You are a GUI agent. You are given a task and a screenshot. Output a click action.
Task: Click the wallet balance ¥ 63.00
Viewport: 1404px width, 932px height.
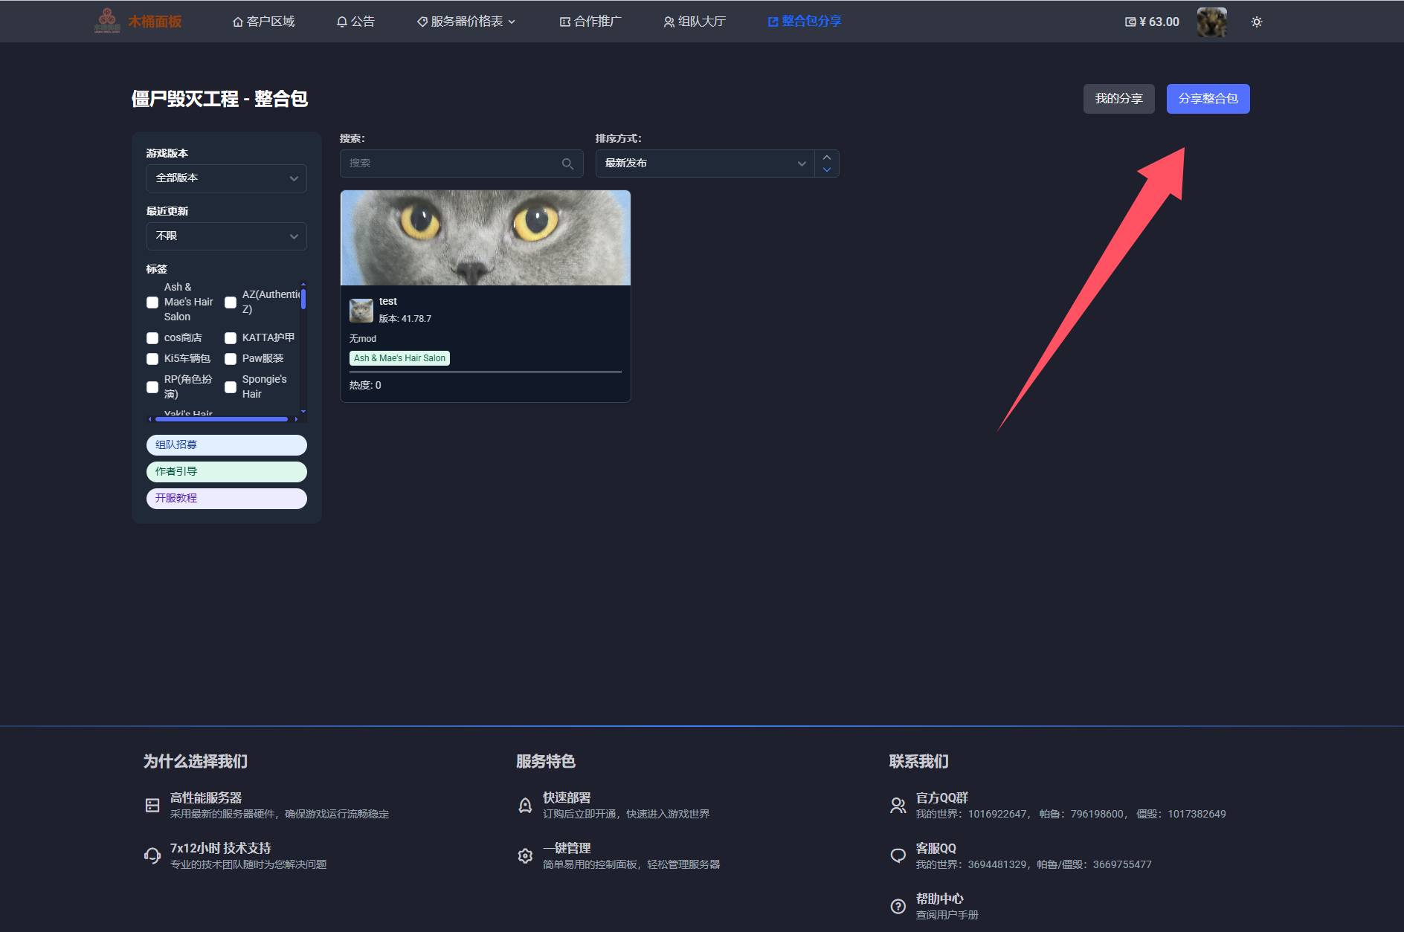[x=1152, y=22]
